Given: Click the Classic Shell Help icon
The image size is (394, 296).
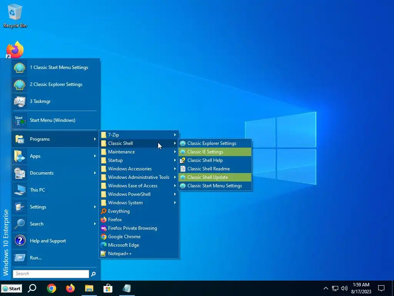Looking at the screenshot, I should coord(183,160).
